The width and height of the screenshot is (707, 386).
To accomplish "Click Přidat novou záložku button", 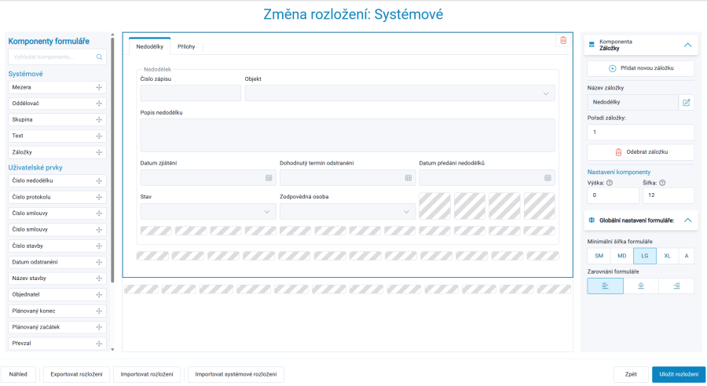I will [641, 68].
